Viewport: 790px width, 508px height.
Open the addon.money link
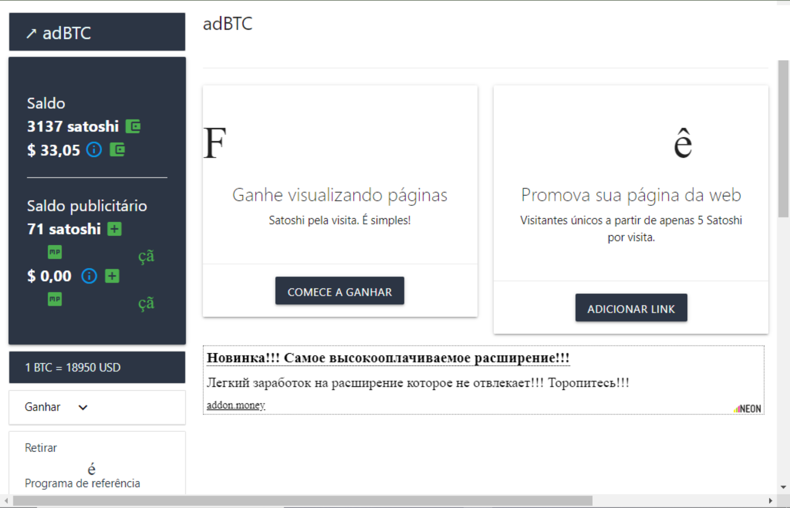236,405
